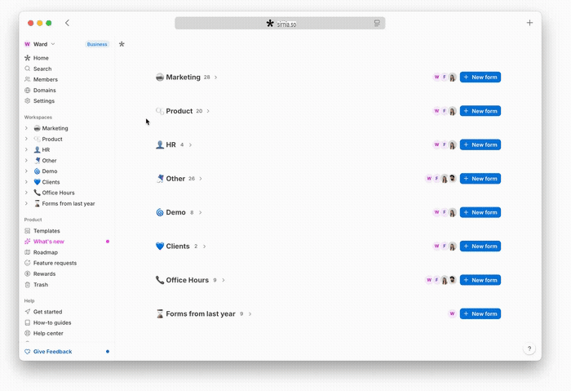Expand the Marketing workspace in sidebar
Image resolution: width=571 pixels, height=391 pixels.
pos(26,128)
